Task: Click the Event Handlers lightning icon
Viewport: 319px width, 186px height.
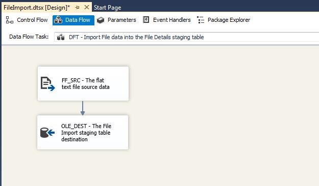Action: pos(146,20)
